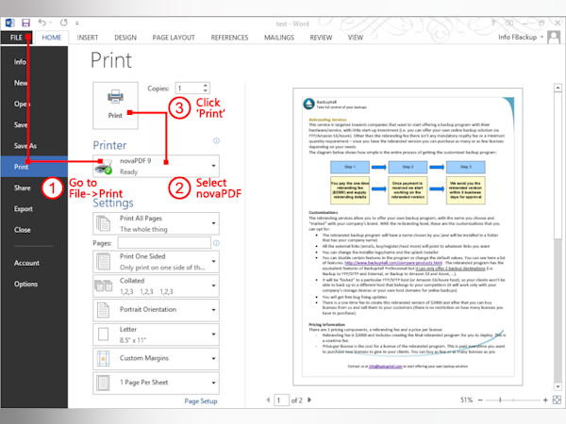
Task: Select Close in the backstage sidebar
Action: [x=34, y=230]
